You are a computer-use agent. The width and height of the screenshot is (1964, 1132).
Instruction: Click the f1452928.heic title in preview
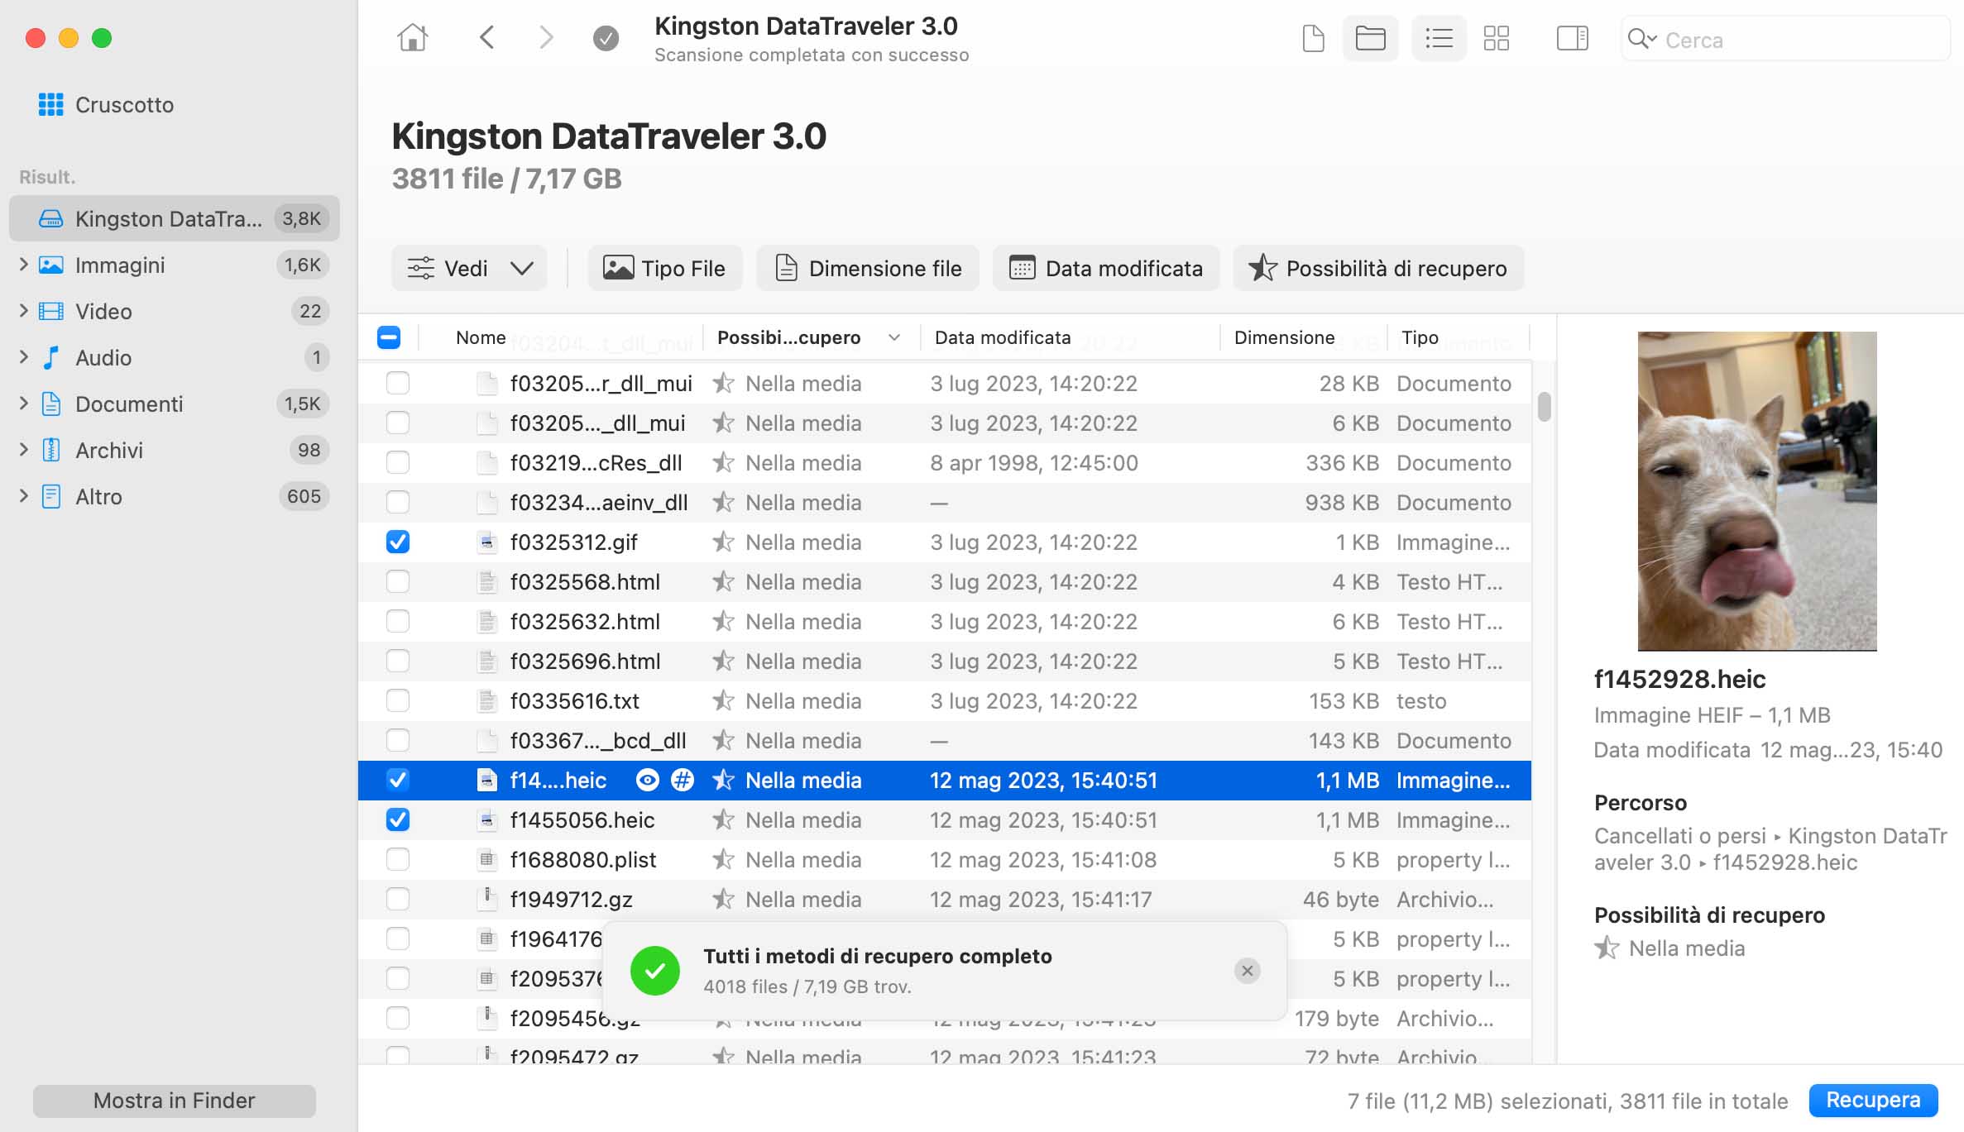coord(1679,679)
